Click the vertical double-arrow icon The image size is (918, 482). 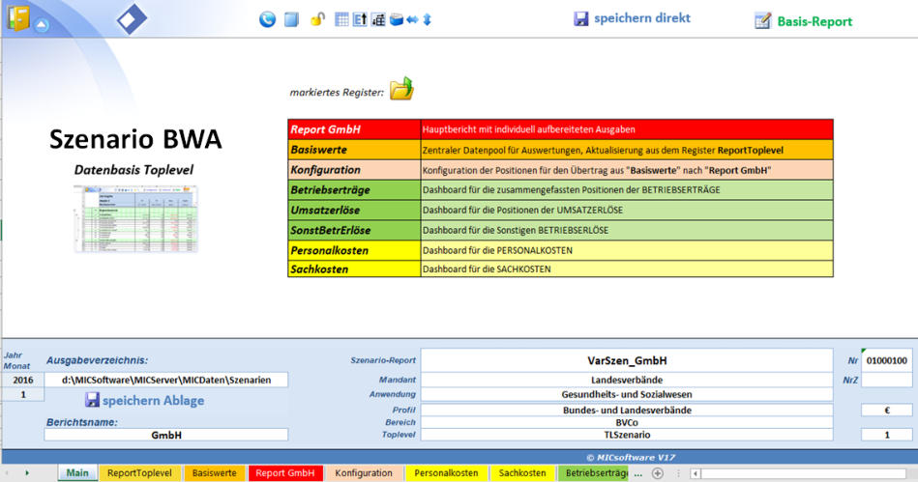[x=428, y=19]
